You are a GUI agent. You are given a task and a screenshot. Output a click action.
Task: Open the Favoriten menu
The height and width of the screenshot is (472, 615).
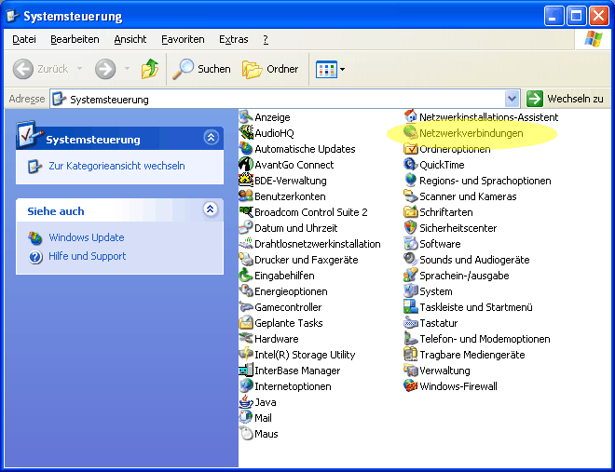click(x=183, y=39)
